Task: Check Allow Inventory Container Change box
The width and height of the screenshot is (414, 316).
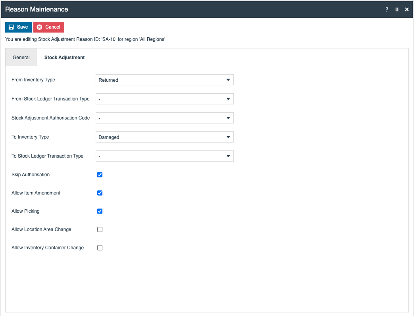Action: pyautogui.click(x=100, y=248)
